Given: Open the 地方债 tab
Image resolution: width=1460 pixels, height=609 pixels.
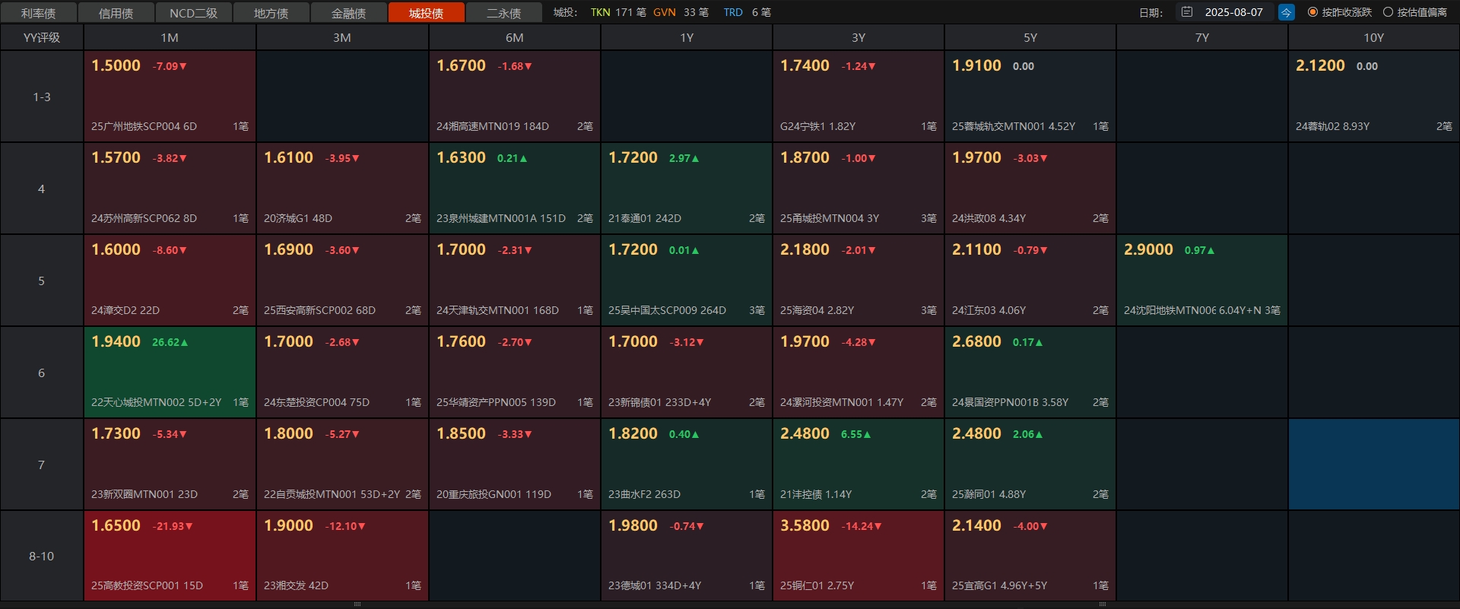Looking at the screenshot, I should coord(271,13).
